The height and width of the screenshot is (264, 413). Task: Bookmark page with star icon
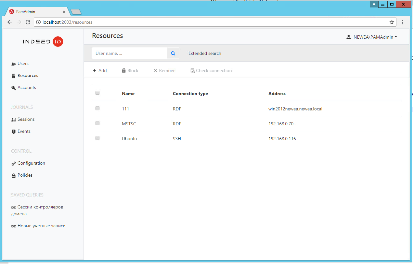(x=392, y=22)
